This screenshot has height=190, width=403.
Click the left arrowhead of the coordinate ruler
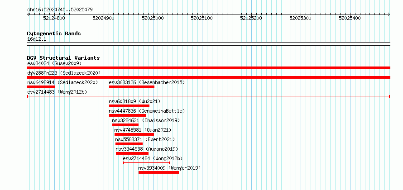[x=28, y=14]
